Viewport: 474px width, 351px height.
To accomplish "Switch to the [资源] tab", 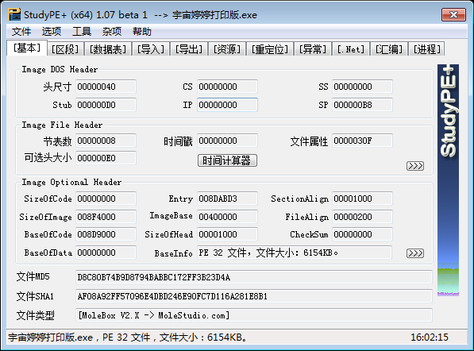I will (x=227, y=49).
